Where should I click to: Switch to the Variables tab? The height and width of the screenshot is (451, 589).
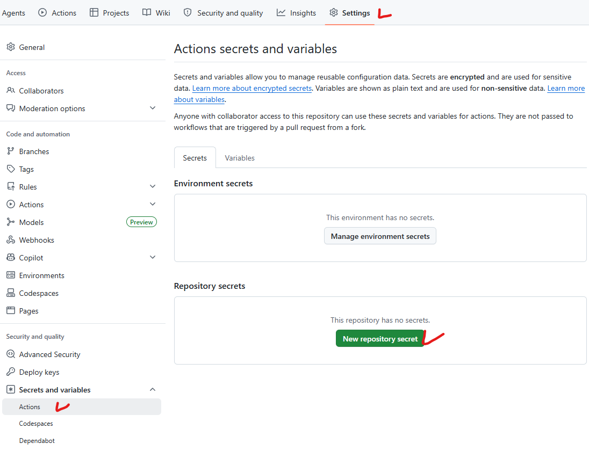pyautogui.click(x=240, y=158)
